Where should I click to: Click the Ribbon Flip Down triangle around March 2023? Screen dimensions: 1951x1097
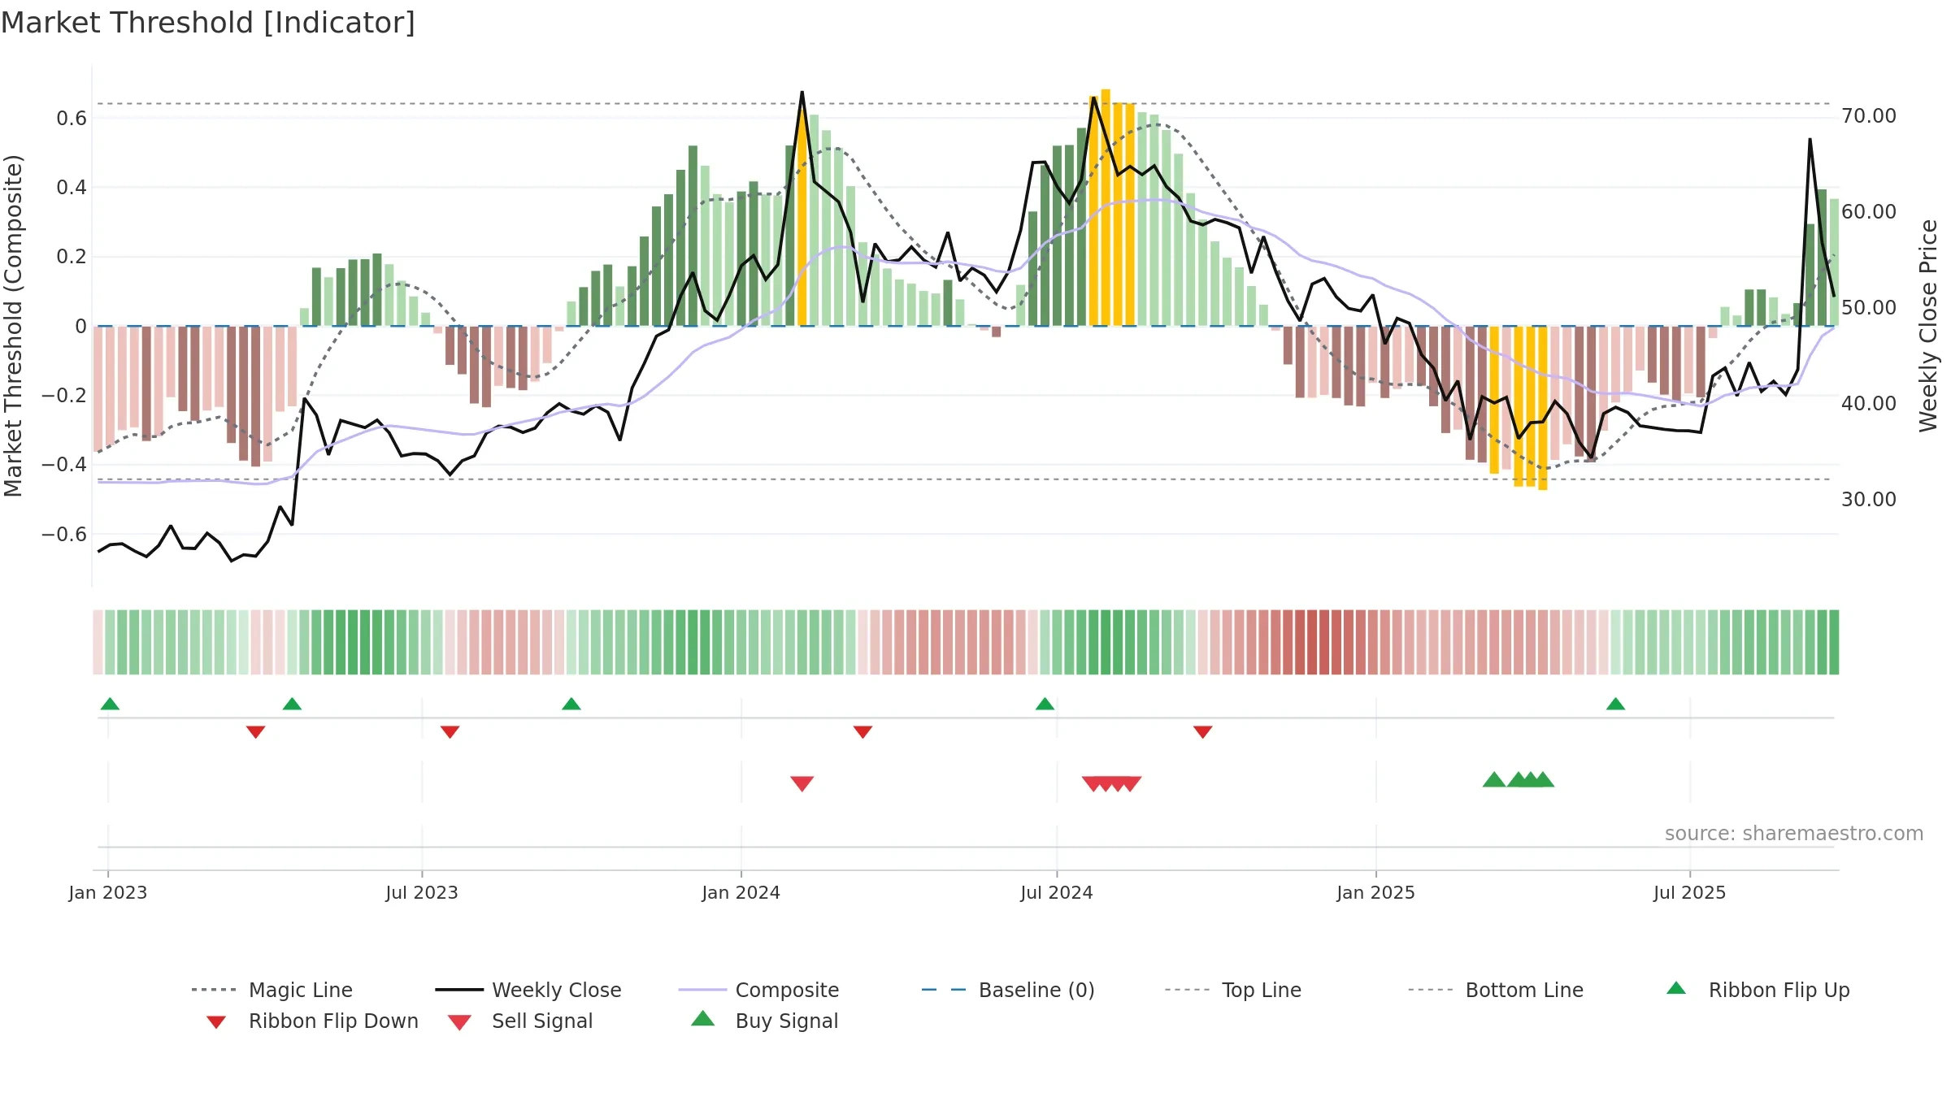[x=255, y=732]
